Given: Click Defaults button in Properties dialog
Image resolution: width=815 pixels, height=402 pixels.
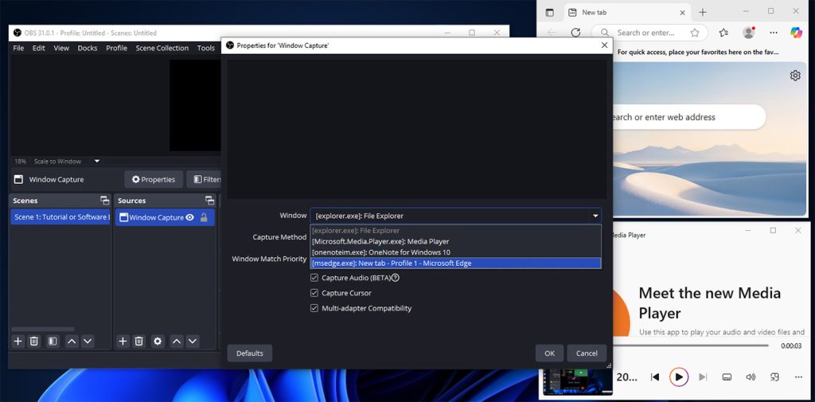Looking at the screenshot, I should coord(249,353).
